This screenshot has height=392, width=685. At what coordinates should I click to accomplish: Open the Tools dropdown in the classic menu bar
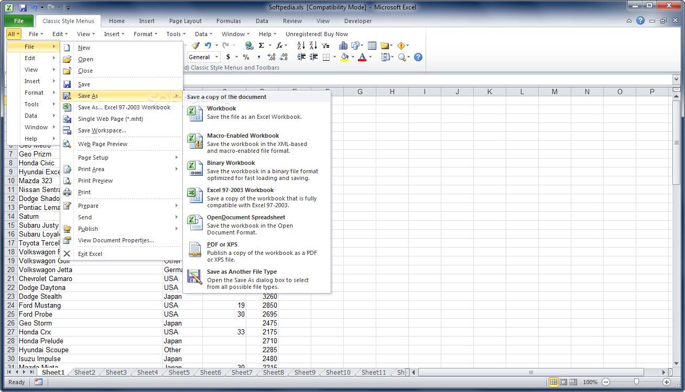coord(176,34)
